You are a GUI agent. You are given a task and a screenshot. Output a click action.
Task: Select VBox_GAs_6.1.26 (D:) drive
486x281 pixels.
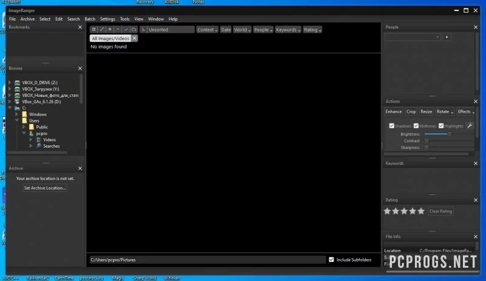click(41, 102)
